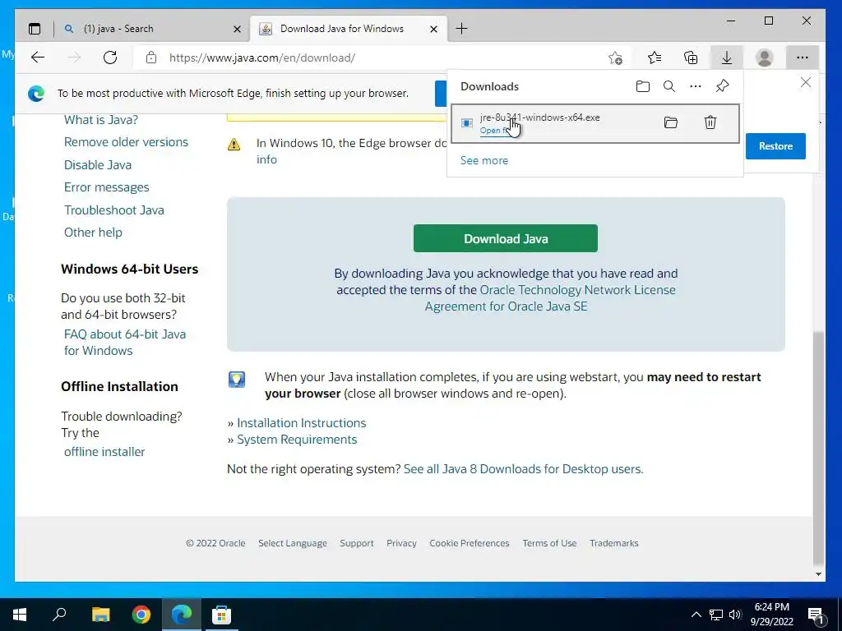Dismiss the Edge setup banner
This screenshot has width=842, height=631.
[x=806, y=83]
